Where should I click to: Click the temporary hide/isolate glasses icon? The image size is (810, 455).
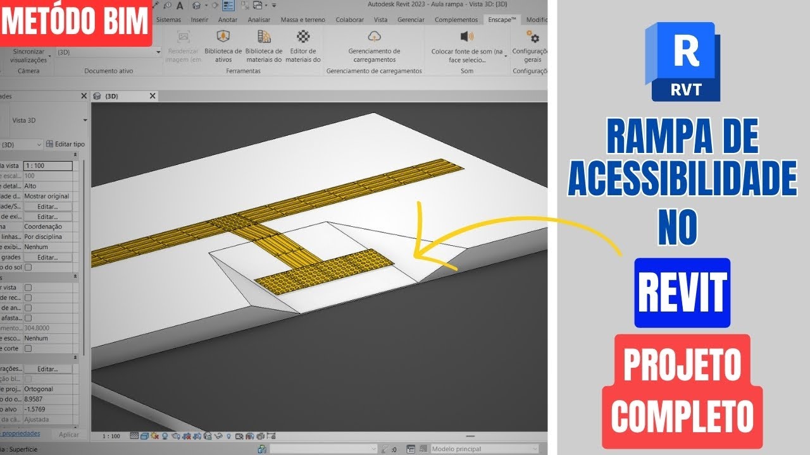point(218,436)
